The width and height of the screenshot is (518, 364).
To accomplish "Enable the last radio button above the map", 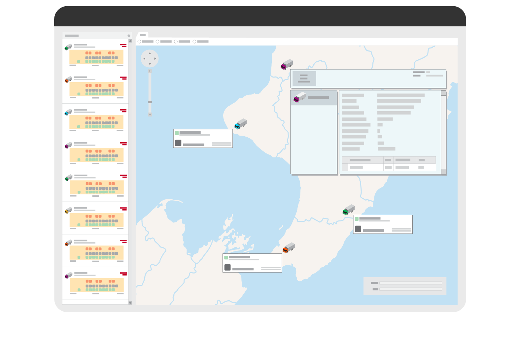I will [194, 42].
